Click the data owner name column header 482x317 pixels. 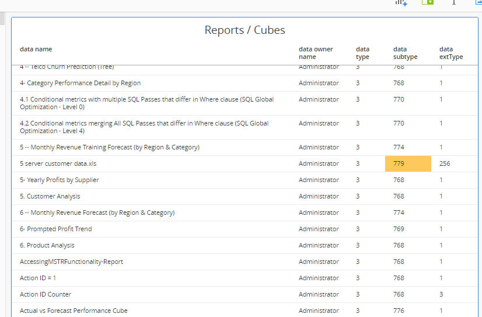click(x=315, y=53)
